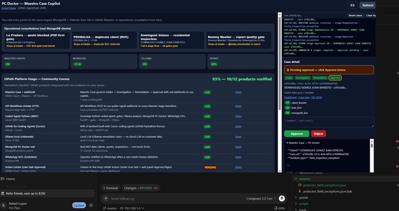Open the 192.168.1.4 host dropdown
This screenshot has width=399, height=211.
[x=134, y=208]
